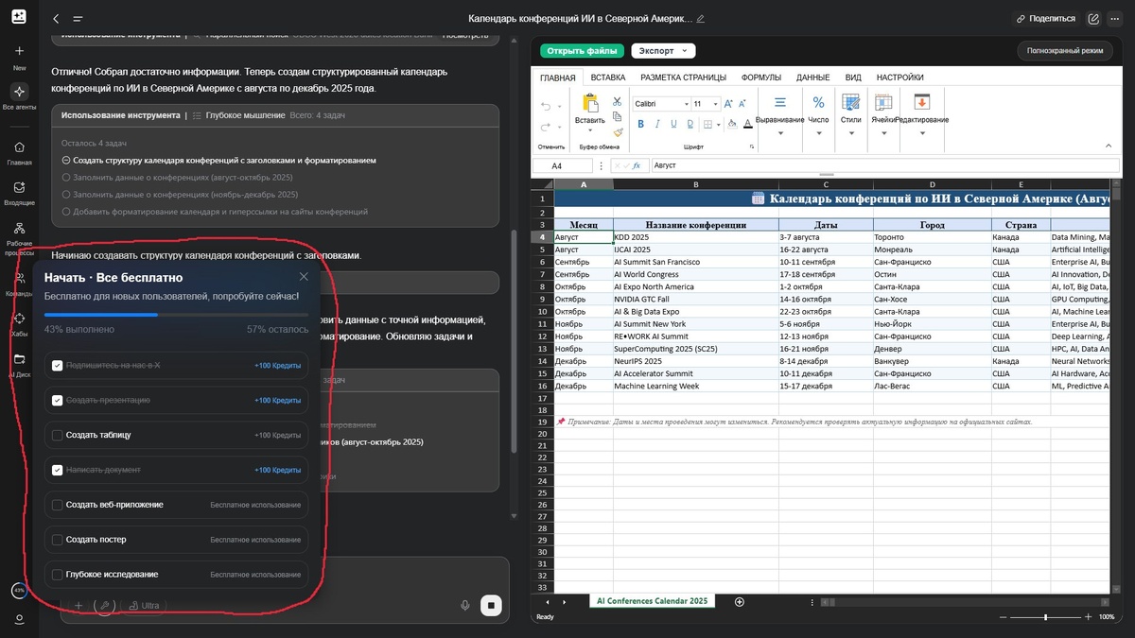Click the Format painter brush icon
The width and height of the screenshot is (1135, 638).
(617, 132)
